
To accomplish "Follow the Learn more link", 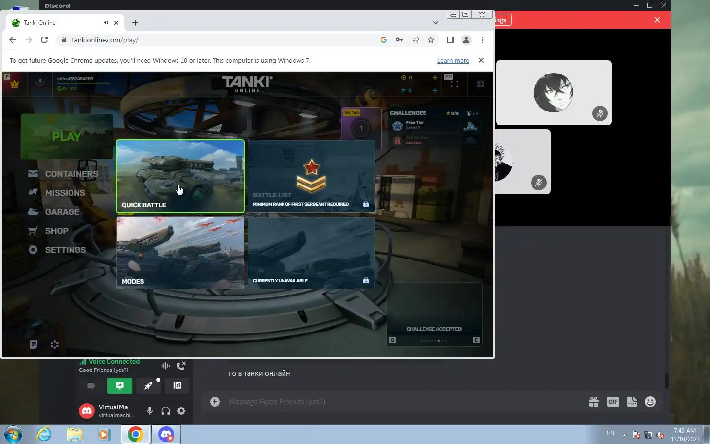I will pyautogui.click(x=453, y=60).
